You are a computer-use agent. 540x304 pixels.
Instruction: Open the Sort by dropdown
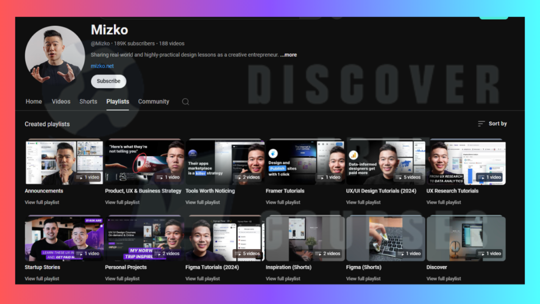pos(493,123)
